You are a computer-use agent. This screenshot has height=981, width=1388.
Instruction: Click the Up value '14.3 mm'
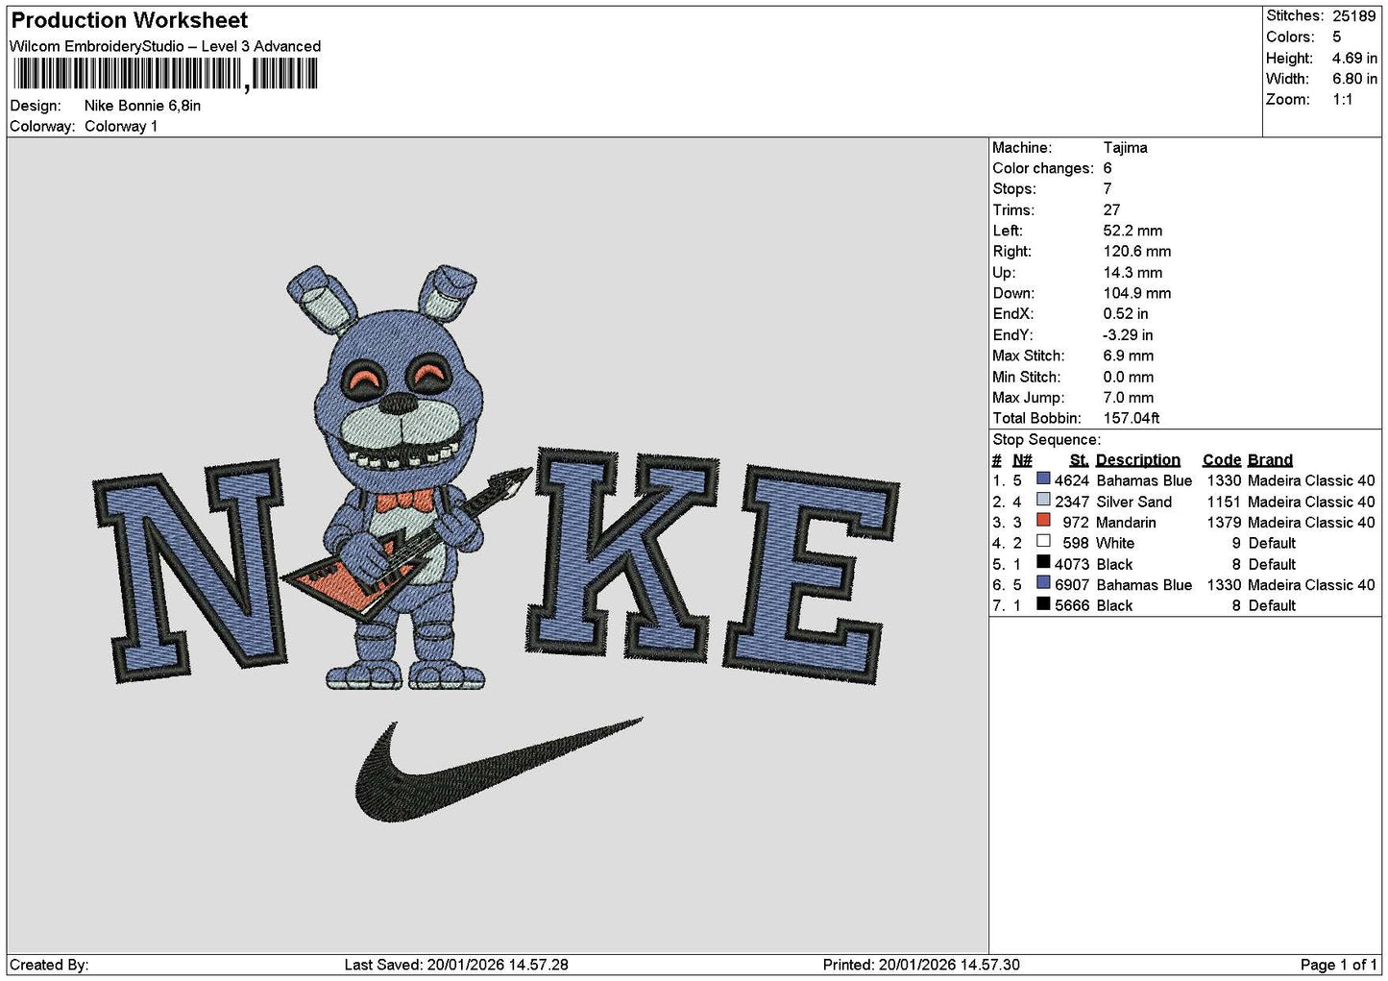1132,272
